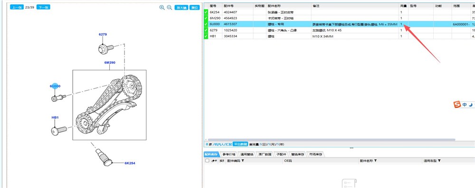The width and height of the screenshot is (475, 188).
Task: Select the 6K254 callout in diagram
Action: 130,163
